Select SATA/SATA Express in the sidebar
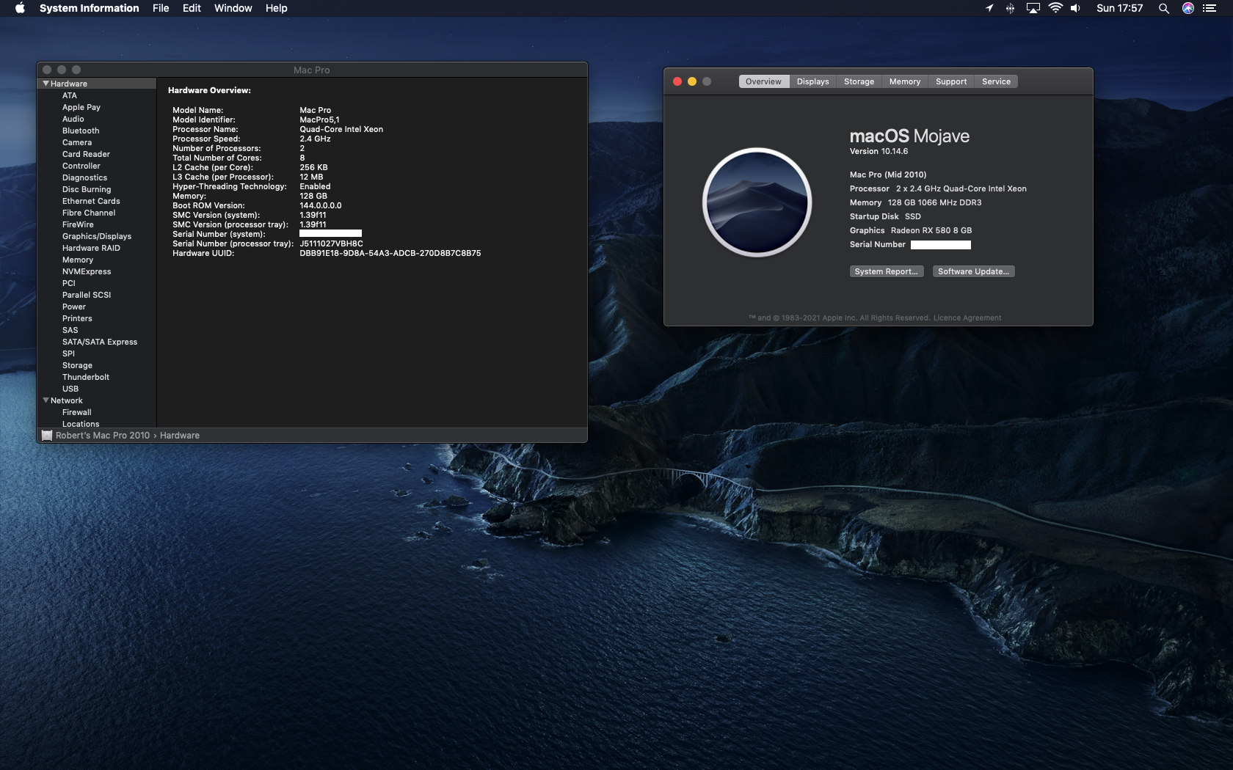Viewport: 1233px width, 770px height. (x=100, y=342)
